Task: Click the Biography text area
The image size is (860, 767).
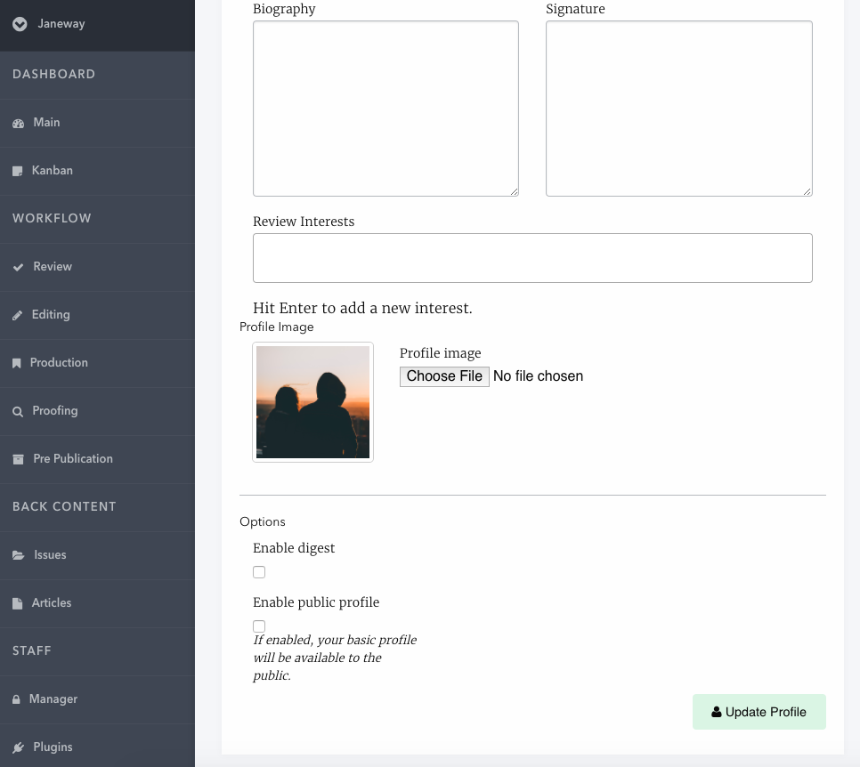Action: pos(385,109)
